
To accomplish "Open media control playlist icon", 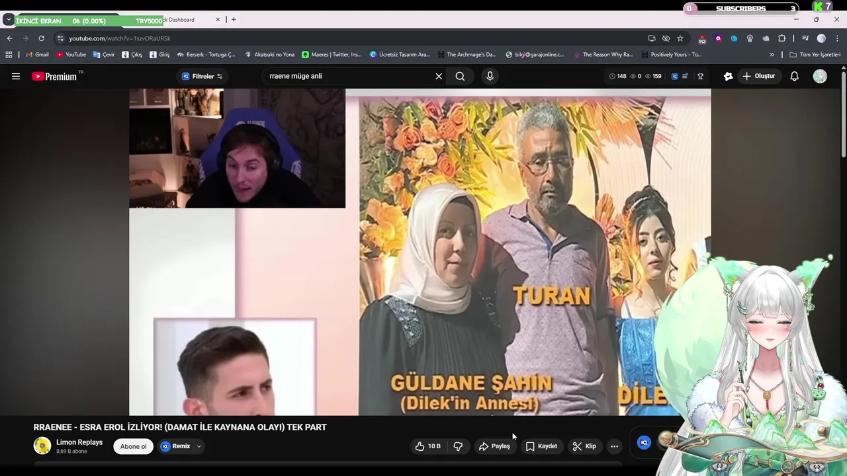I will [805, 38].
